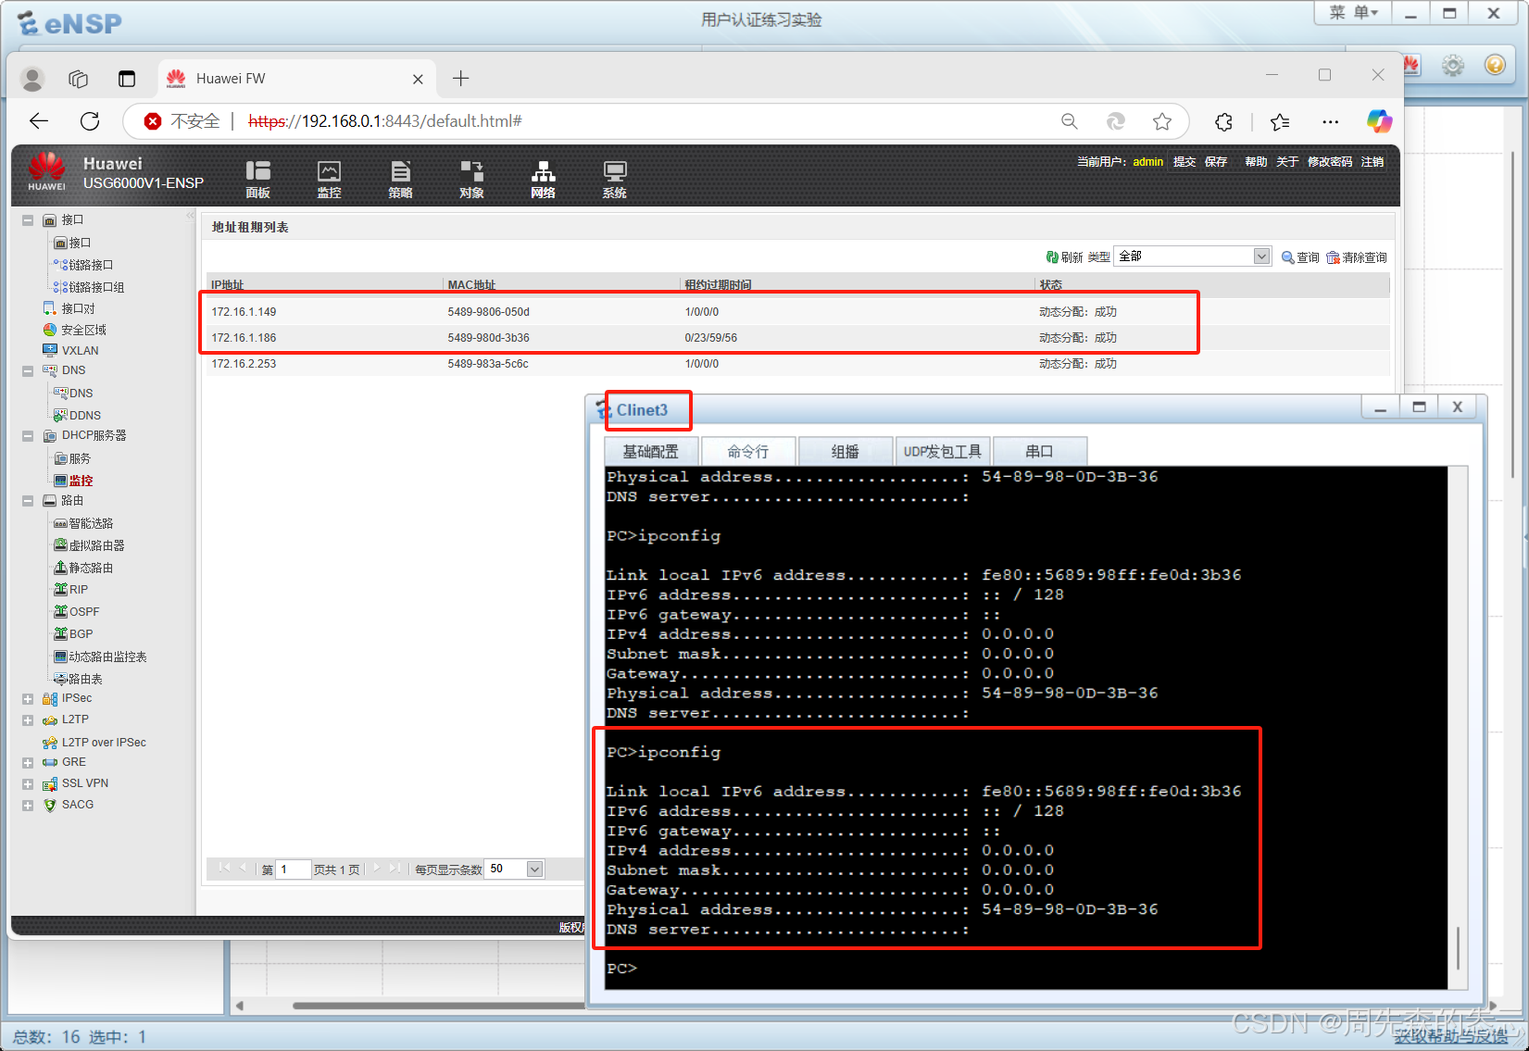This screenshot has width=1529, height=1051.
Task: Open the 对象 object icon
Action: pos(471,179)
